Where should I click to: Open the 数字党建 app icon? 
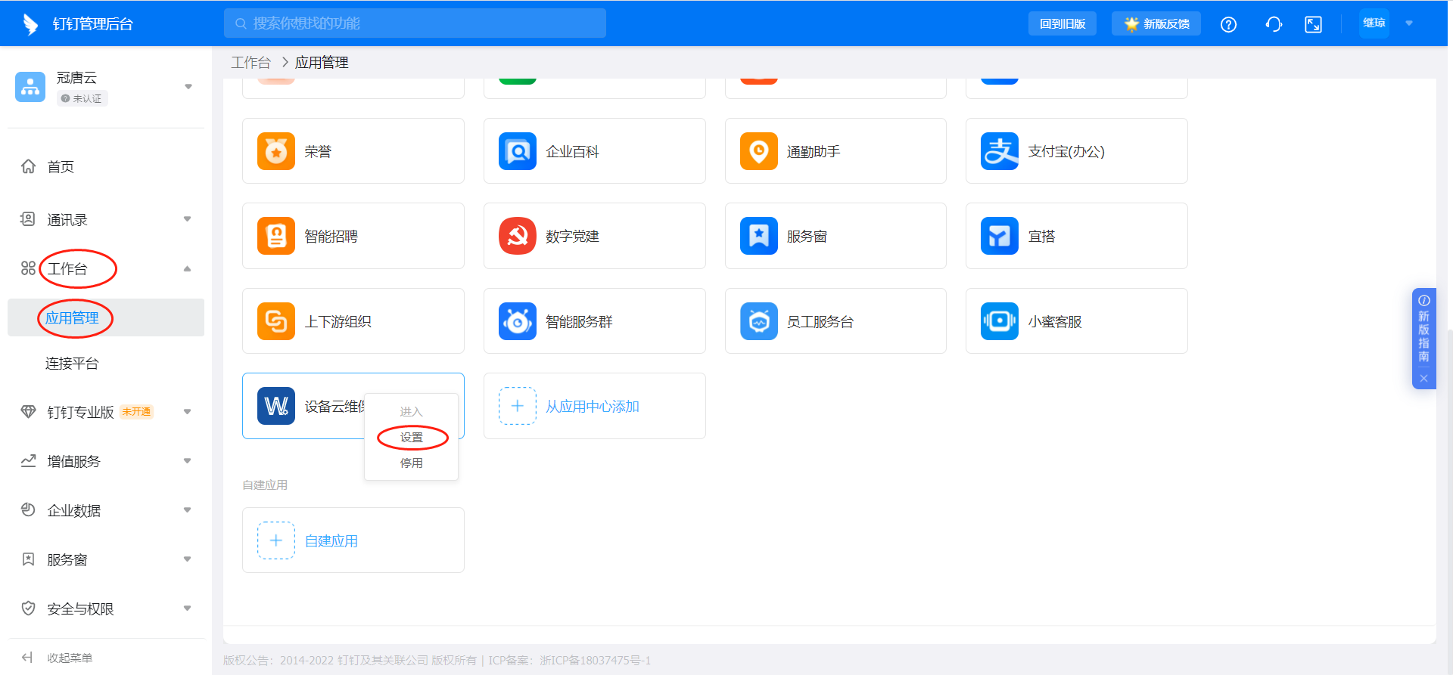[518, 236]
